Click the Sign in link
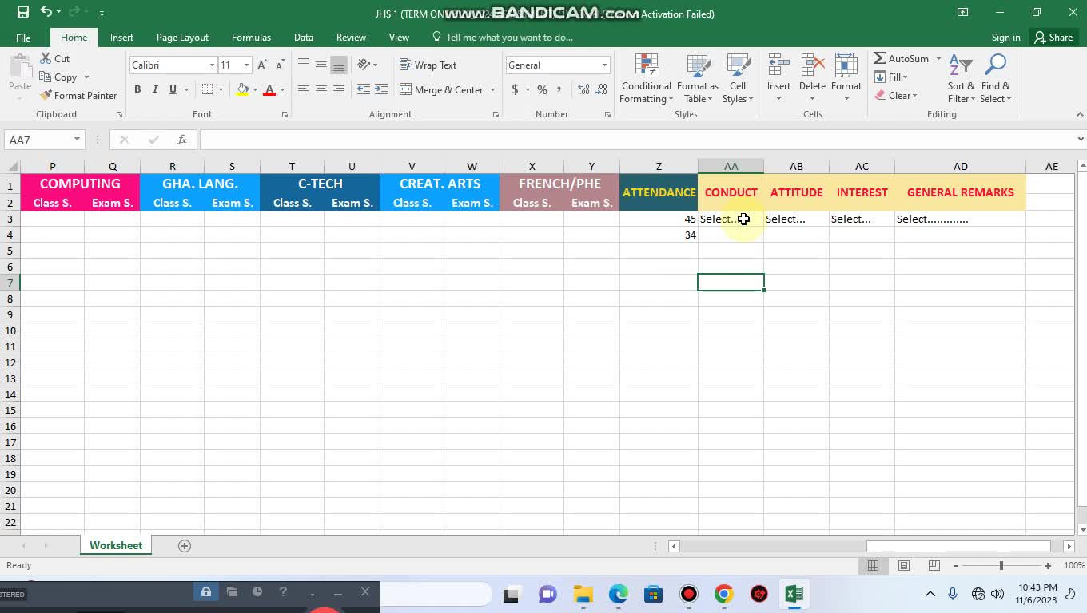This screenshot has height=613, width=1087. click(x=1005, y=38)
